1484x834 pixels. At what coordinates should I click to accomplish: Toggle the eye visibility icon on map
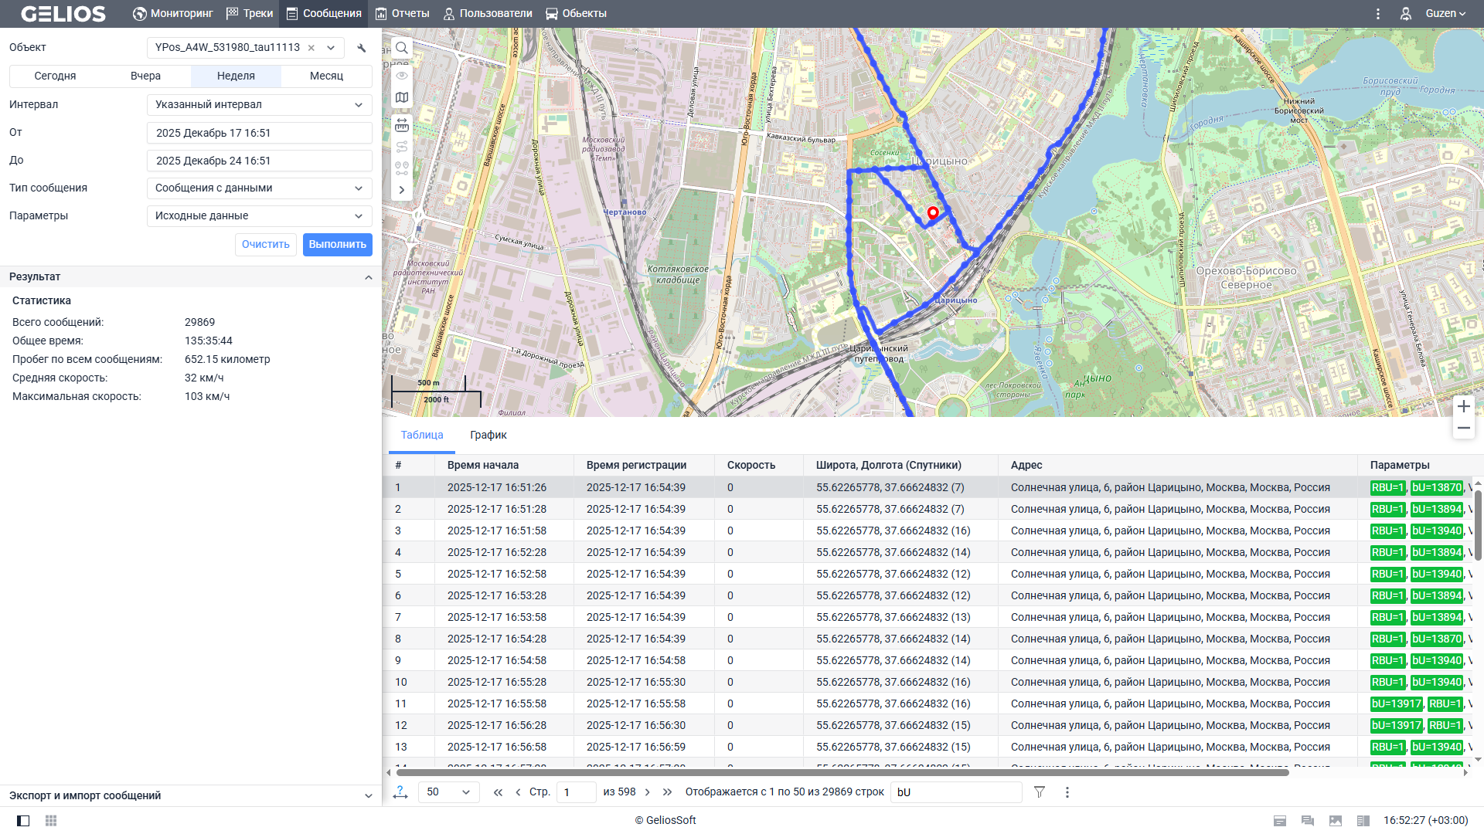click(402, 75)
